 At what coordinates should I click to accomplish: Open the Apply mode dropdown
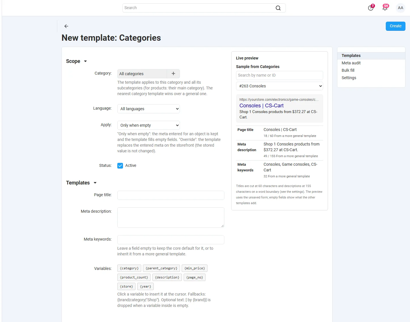click(149, 125)
